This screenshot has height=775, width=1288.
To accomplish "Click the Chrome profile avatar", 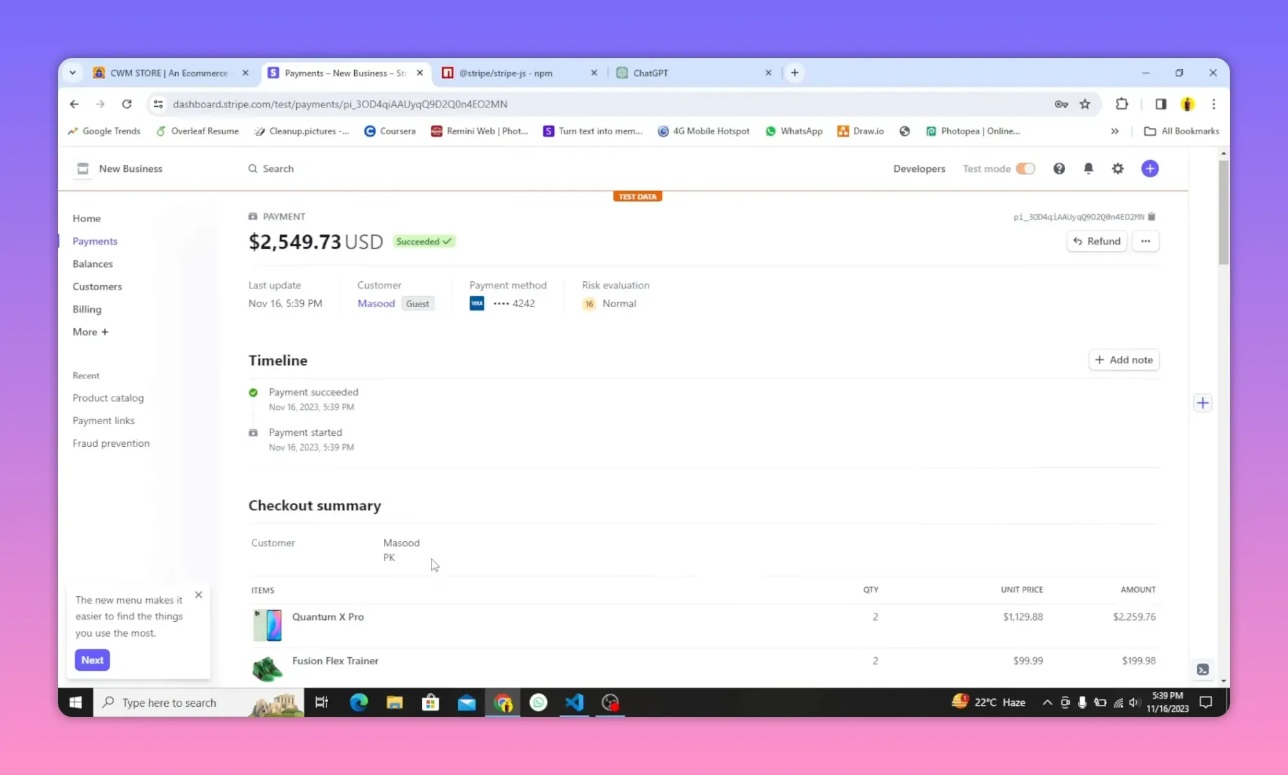I will (1188, 104).
